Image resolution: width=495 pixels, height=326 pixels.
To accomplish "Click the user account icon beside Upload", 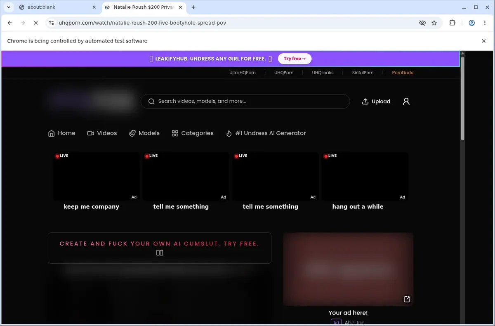I will pyautogui.click(x=406, y=102).
